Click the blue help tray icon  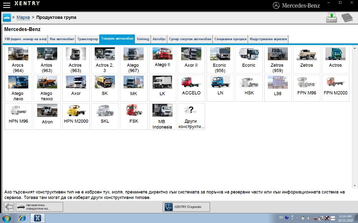click(287, 218)
